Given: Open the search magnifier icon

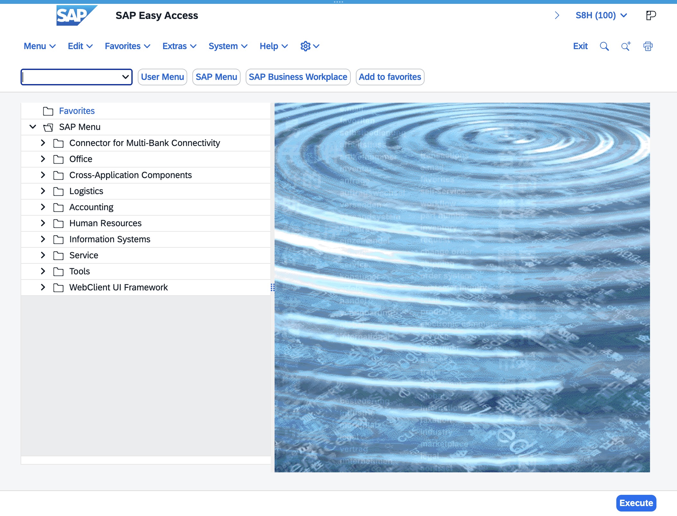Looking at the screenshot, I should coord(604,46).
